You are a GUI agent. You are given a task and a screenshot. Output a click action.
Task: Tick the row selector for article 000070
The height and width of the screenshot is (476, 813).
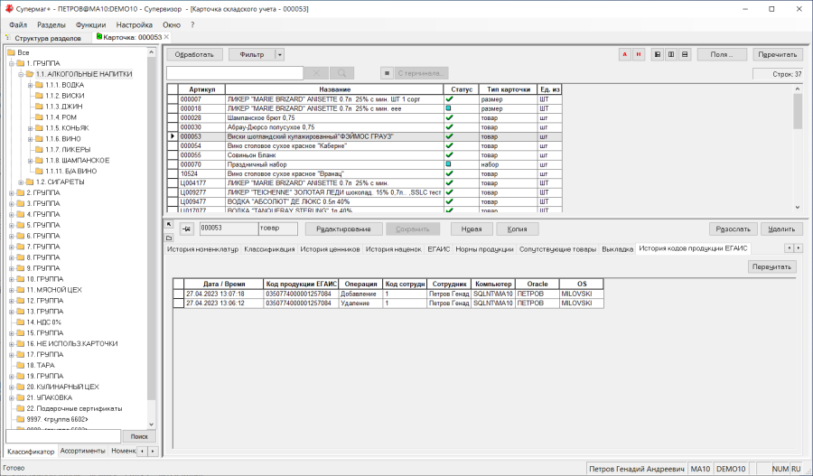click(x=173, y=164)
